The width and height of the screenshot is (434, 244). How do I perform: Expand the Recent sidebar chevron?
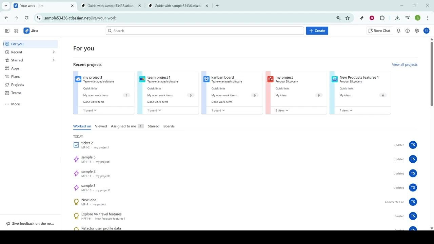click(54, 52)
